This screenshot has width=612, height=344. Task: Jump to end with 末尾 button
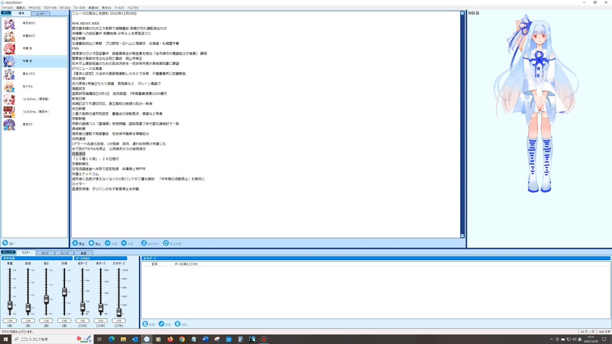pos(127,243)
